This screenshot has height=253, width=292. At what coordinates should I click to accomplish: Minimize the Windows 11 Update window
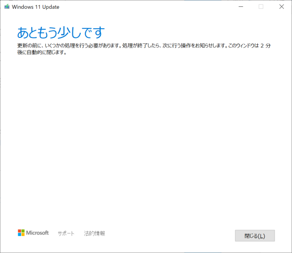click(x=241, y=7)
